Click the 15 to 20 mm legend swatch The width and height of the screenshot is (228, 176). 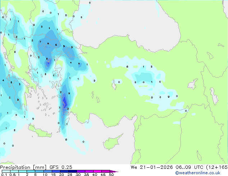(x=56, y=171)
